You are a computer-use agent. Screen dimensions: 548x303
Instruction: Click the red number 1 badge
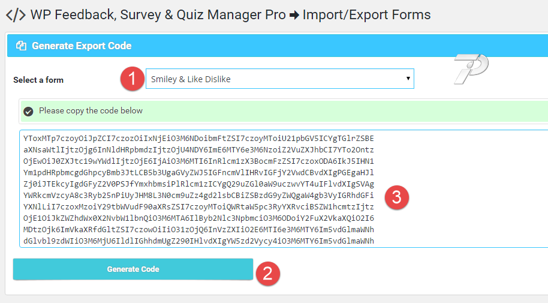(x=133, y=79)
